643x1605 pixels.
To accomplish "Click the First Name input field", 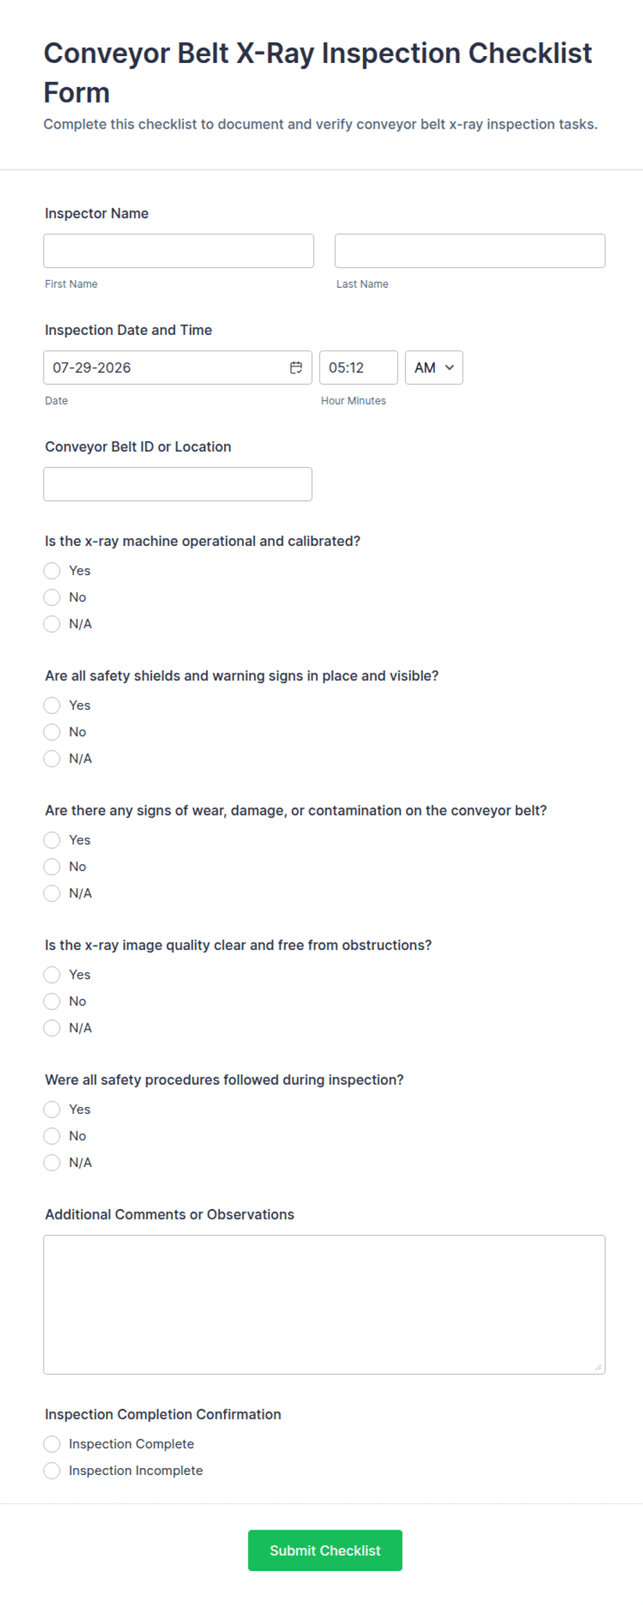I will (178, 250).
